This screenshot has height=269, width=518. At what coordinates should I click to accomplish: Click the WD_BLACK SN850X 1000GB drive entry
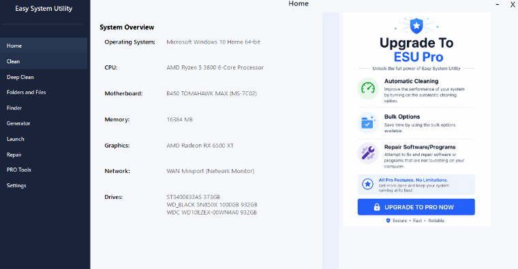pyautogui.click(x=212, y=204)
